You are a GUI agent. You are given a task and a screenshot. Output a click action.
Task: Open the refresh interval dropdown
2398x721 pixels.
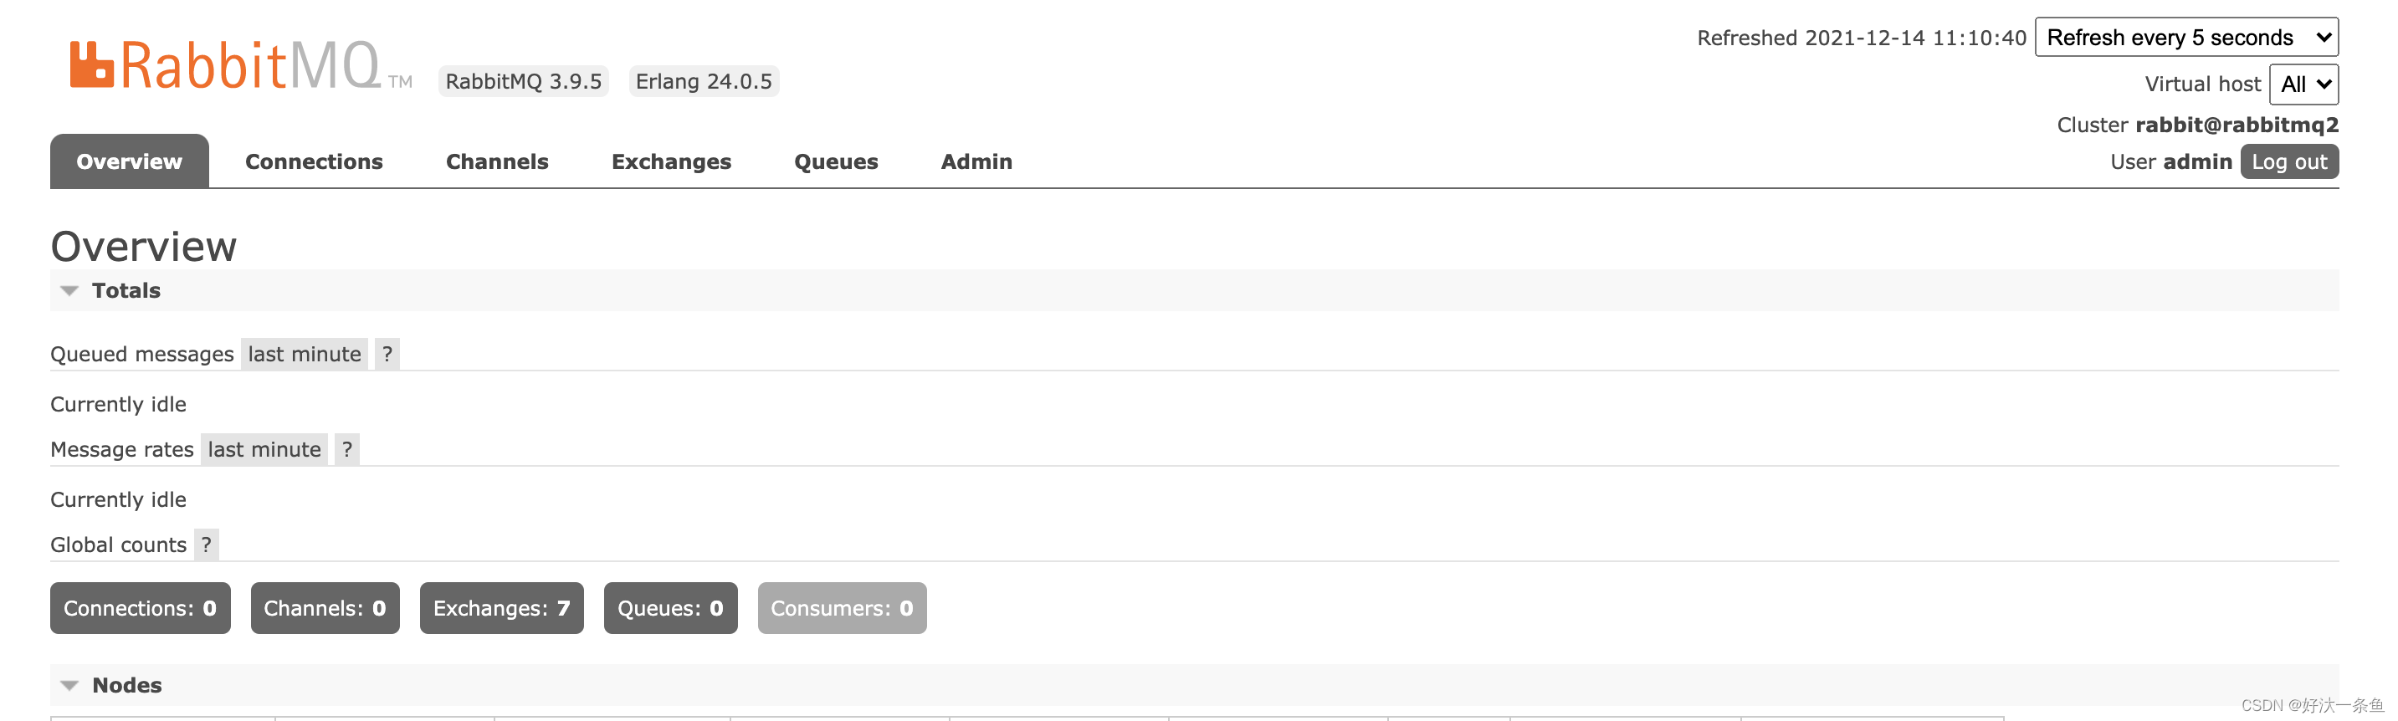(x=2185, y=37)
